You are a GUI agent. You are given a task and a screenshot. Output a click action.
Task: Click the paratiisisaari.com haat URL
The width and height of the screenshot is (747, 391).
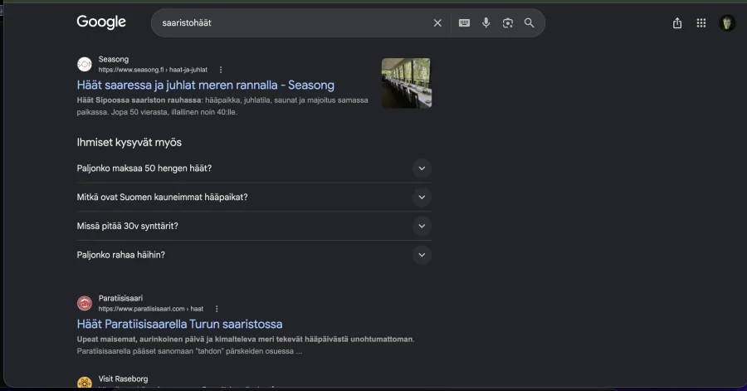pos(151,309)
